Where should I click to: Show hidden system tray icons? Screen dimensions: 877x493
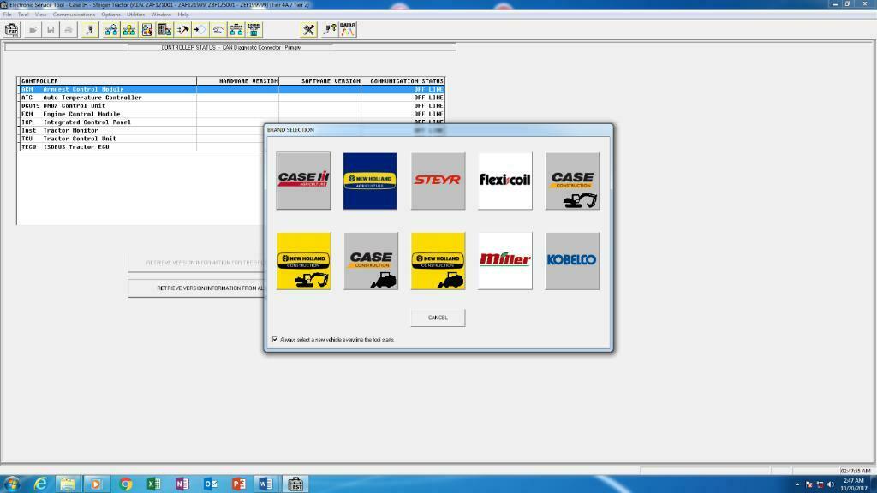click(797, 484)
